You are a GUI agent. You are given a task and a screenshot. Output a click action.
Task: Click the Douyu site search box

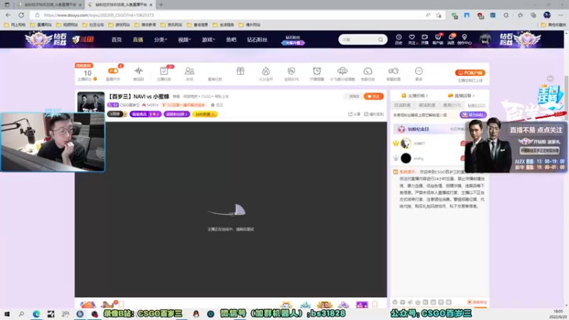pos(359,40)
